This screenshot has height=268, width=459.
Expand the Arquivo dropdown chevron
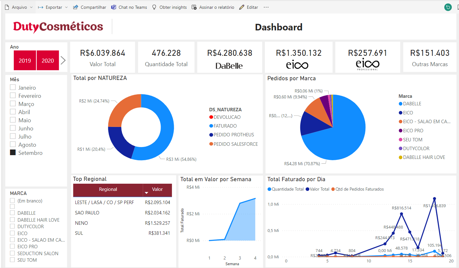tap(31, 7)
